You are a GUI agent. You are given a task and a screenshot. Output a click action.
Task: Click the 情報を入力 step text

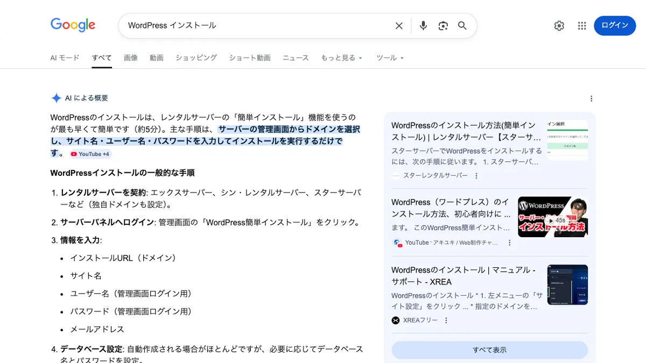pyautogui.click(x=80, y=240)
